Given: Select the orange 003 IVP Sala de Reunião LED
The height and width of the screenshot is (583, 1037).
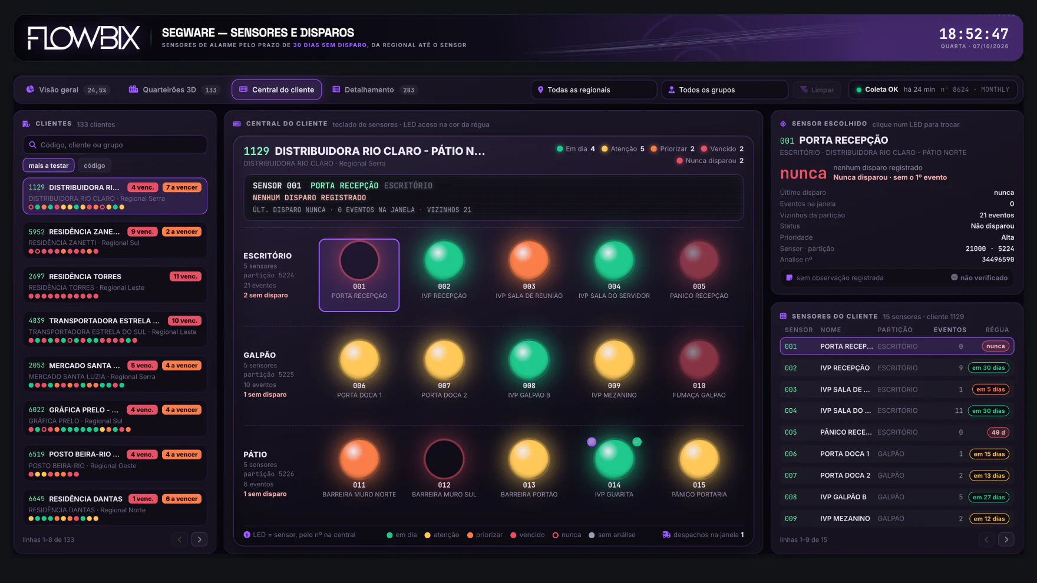Looking at the screenshot, I should point(529,260).
